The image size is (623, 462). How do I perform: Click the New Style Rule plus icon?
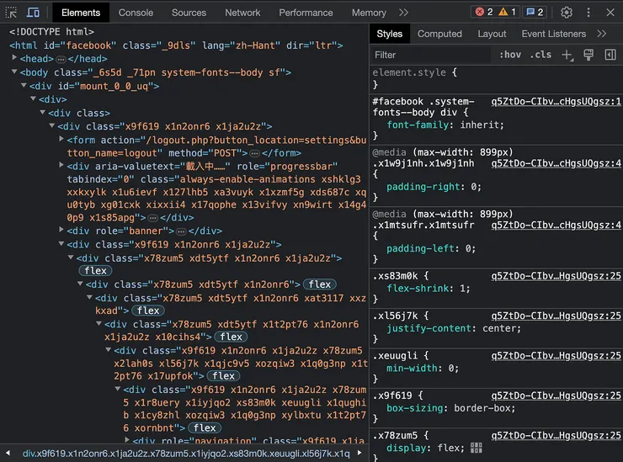(x=567, y=55)
